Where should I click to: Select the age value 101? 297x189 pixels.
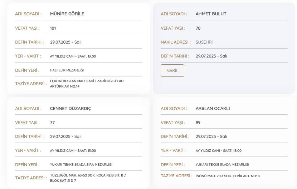[53, 28]
